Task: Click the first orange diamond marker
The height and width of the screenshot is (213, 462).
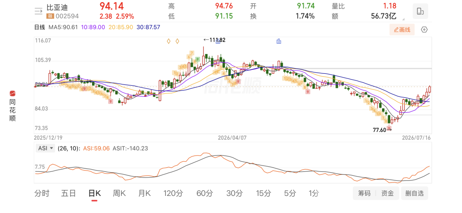Action: (169, 41)
